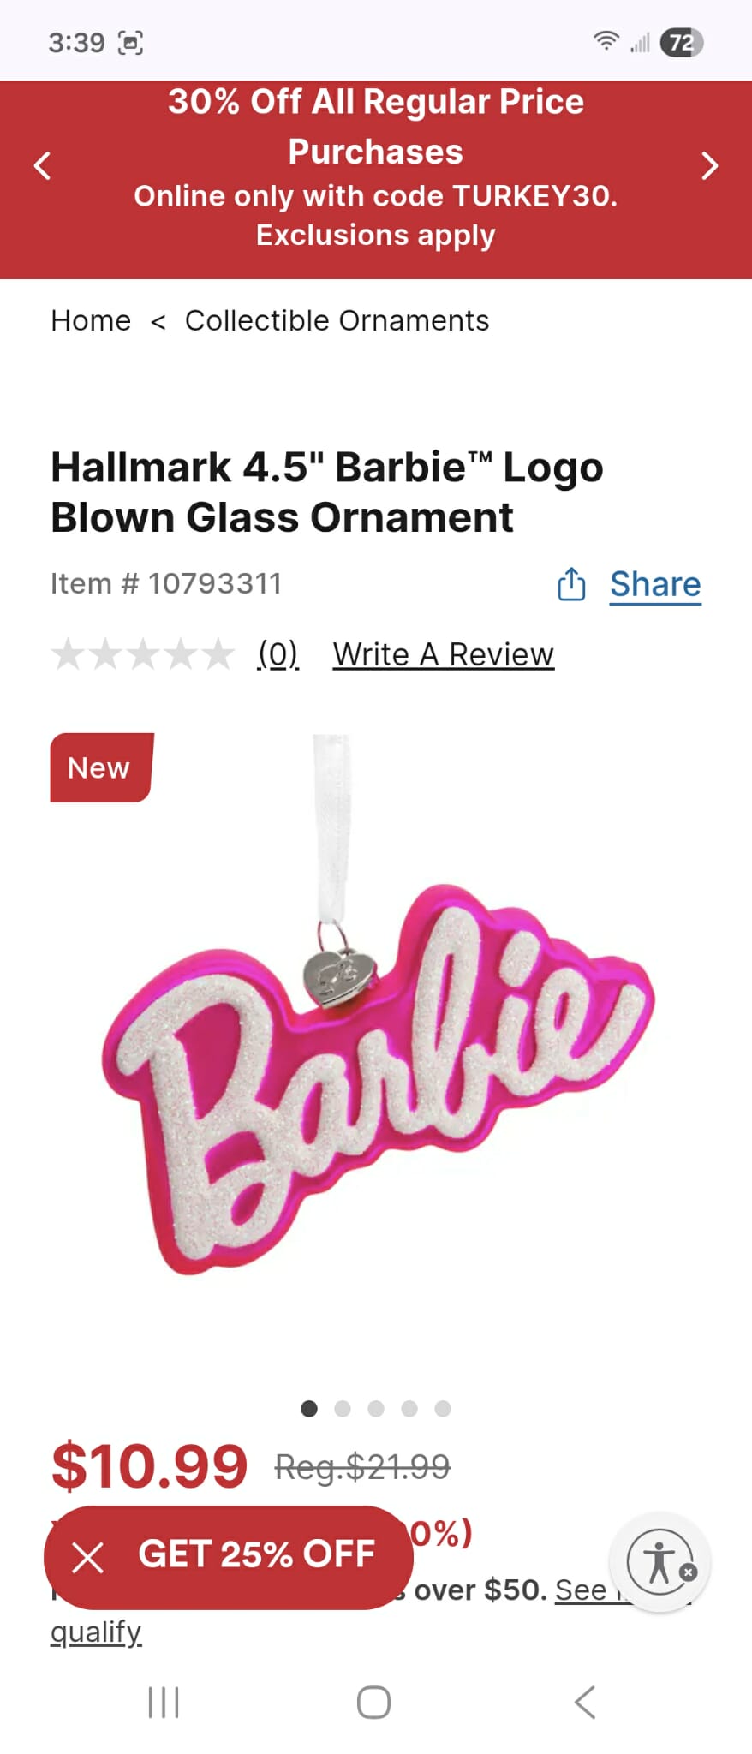Open Collectible Ornaments breadcrumb
The height and width of the screenshot is (1754, 752).
(337, 320)
